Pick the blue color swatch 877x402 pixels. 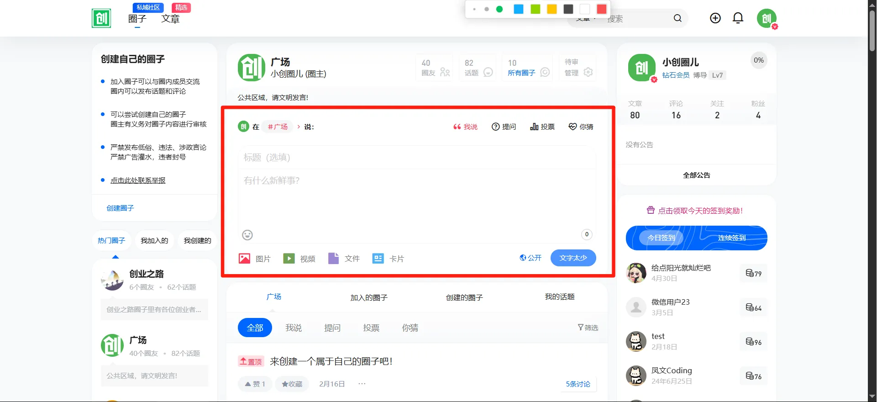pyautogui.click(x=519, y=9)
